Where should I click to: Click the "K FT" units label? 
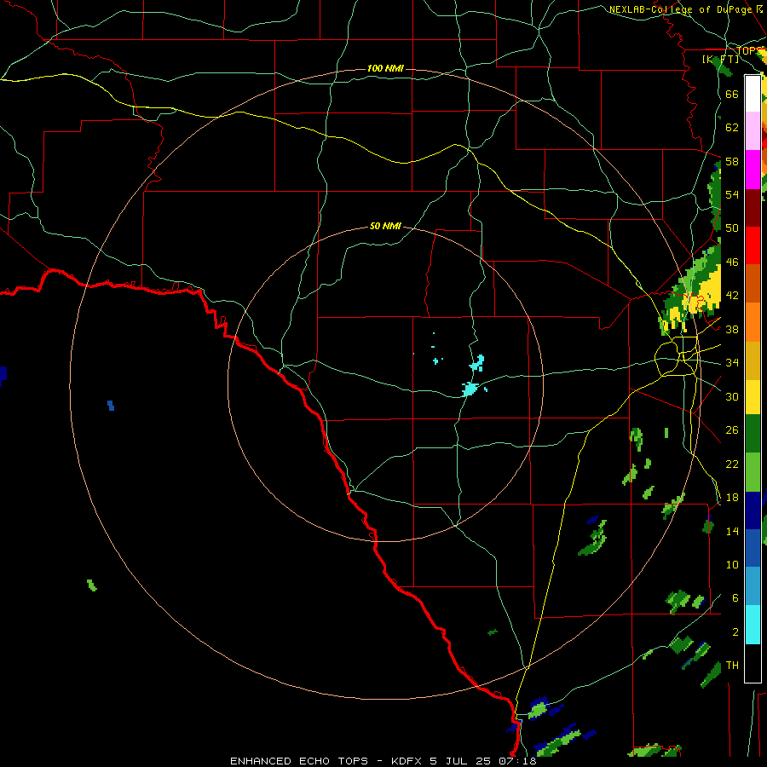tap(720, 59)
